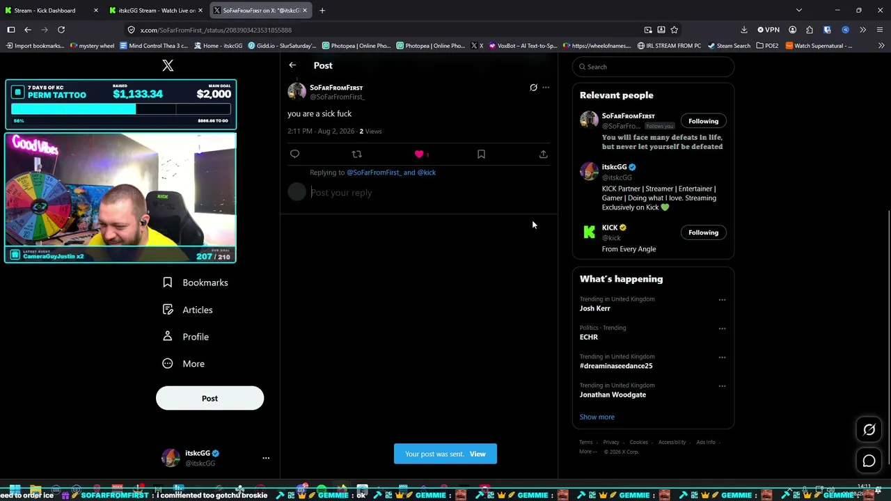
Task: Click the X Search box
Action: (x=653, y=67)
